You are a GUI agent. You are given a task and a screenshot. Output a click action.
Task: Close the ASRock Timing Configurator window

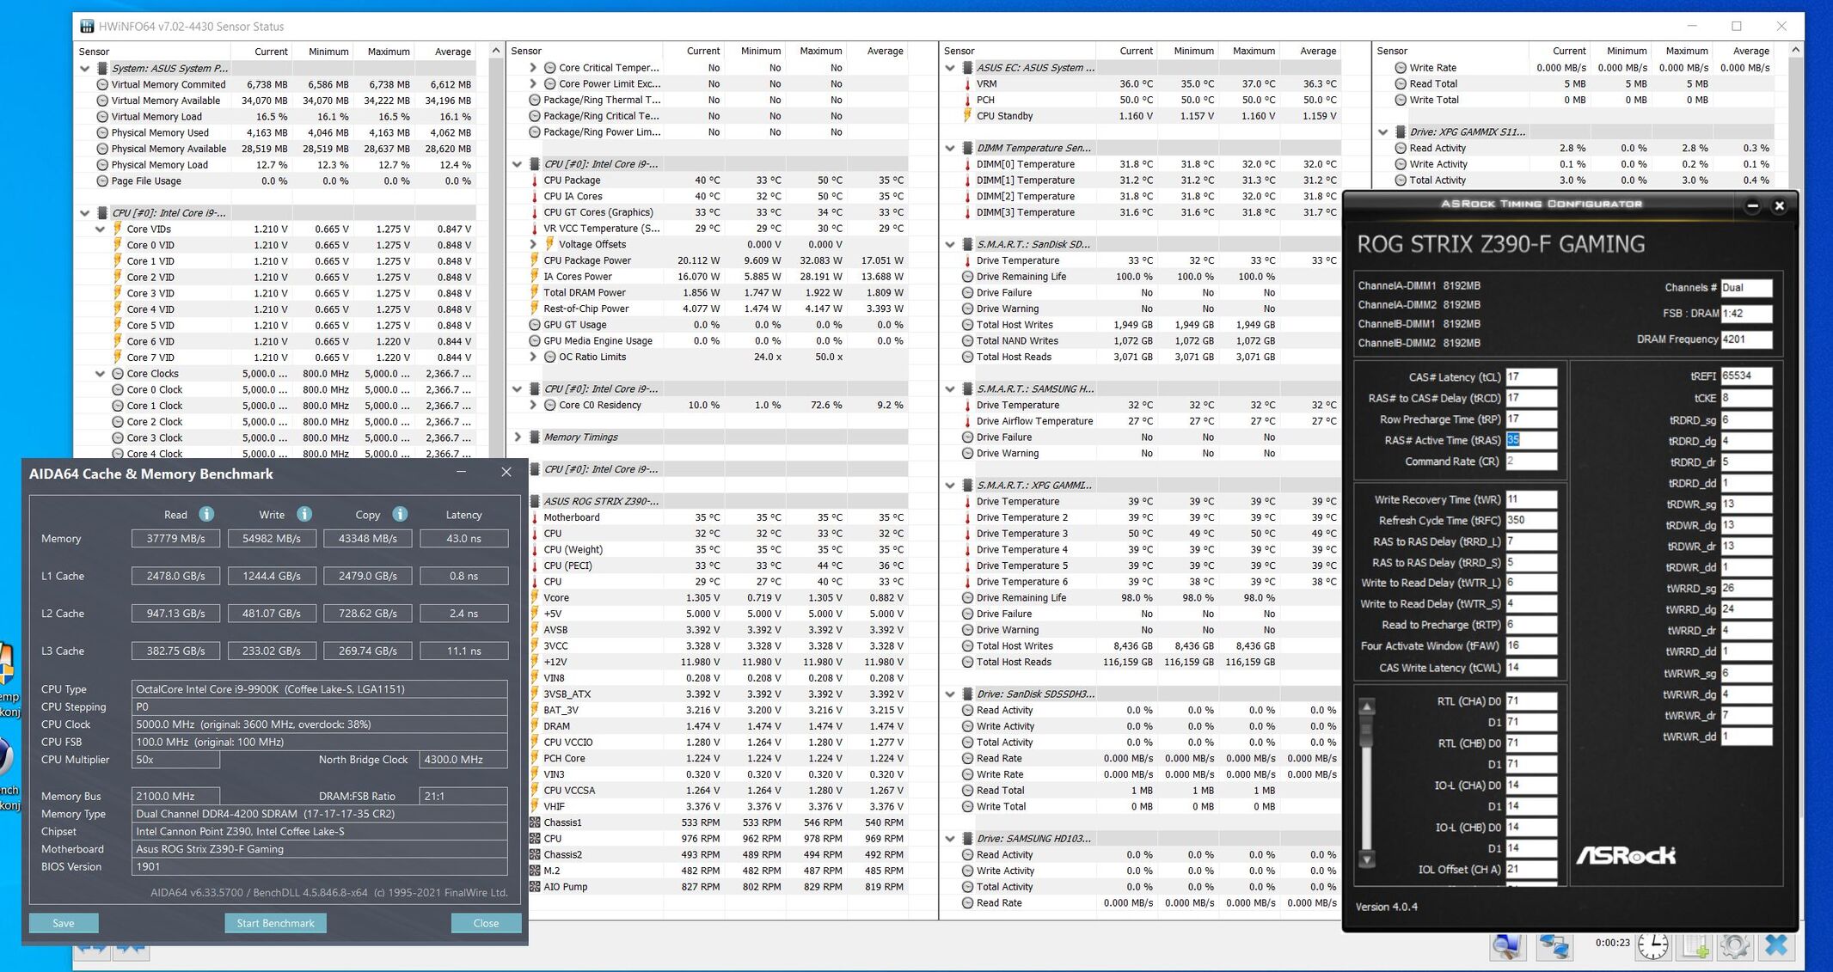point(1780,206)
